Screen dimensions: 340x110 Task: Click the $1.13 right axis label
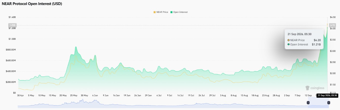click(x=333, y=93)
